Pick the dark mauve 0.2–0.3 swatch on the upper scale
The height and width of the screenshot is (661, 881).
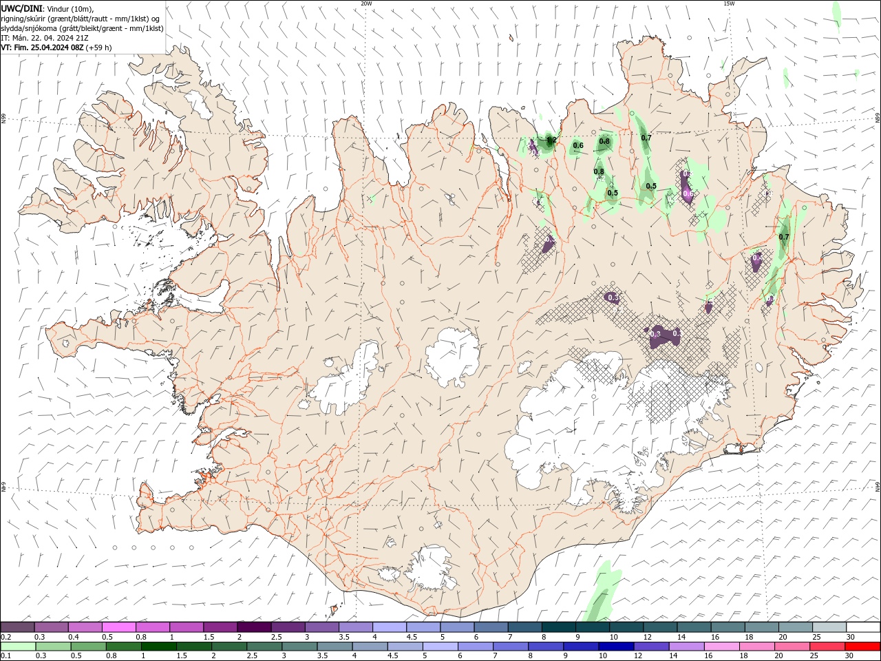click(17, 627)
